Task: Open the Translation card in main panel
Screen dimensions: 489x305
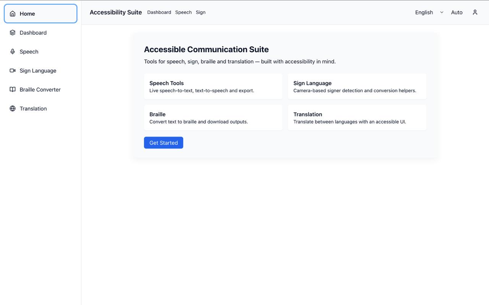Action: tap(357, 118)
